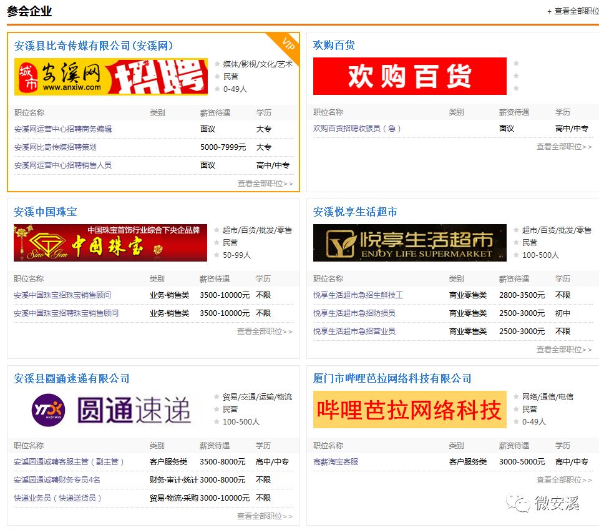Open job 快递业务员（快递送货员）

tap(57, 498)
